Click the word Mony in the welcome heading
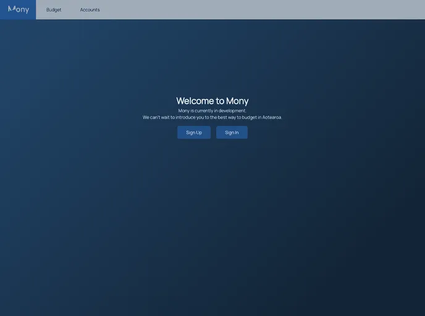The width and height of the screenshot is (425, 316). click(237, 101)
